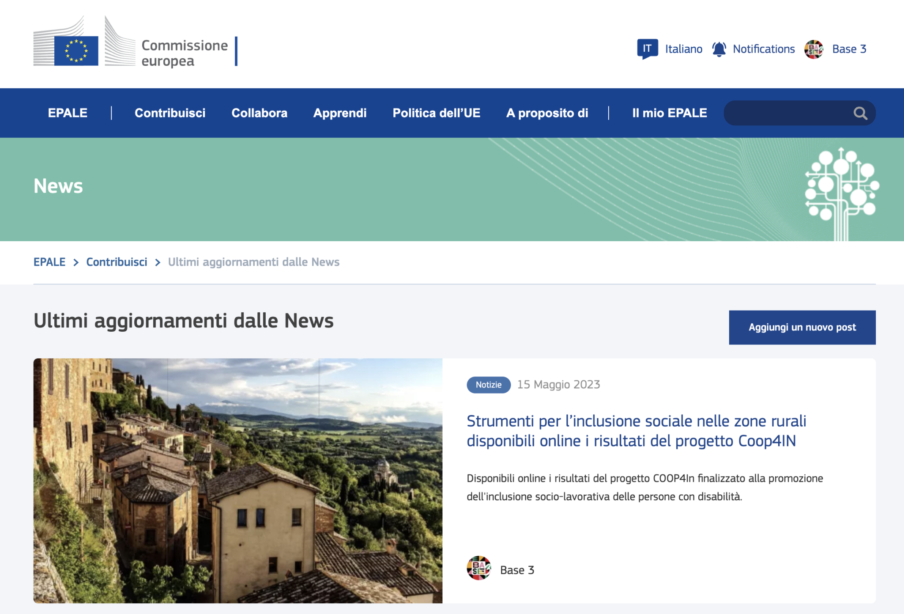Go to the EPALE home menu item
904x614 pixels.
[68, 113]
